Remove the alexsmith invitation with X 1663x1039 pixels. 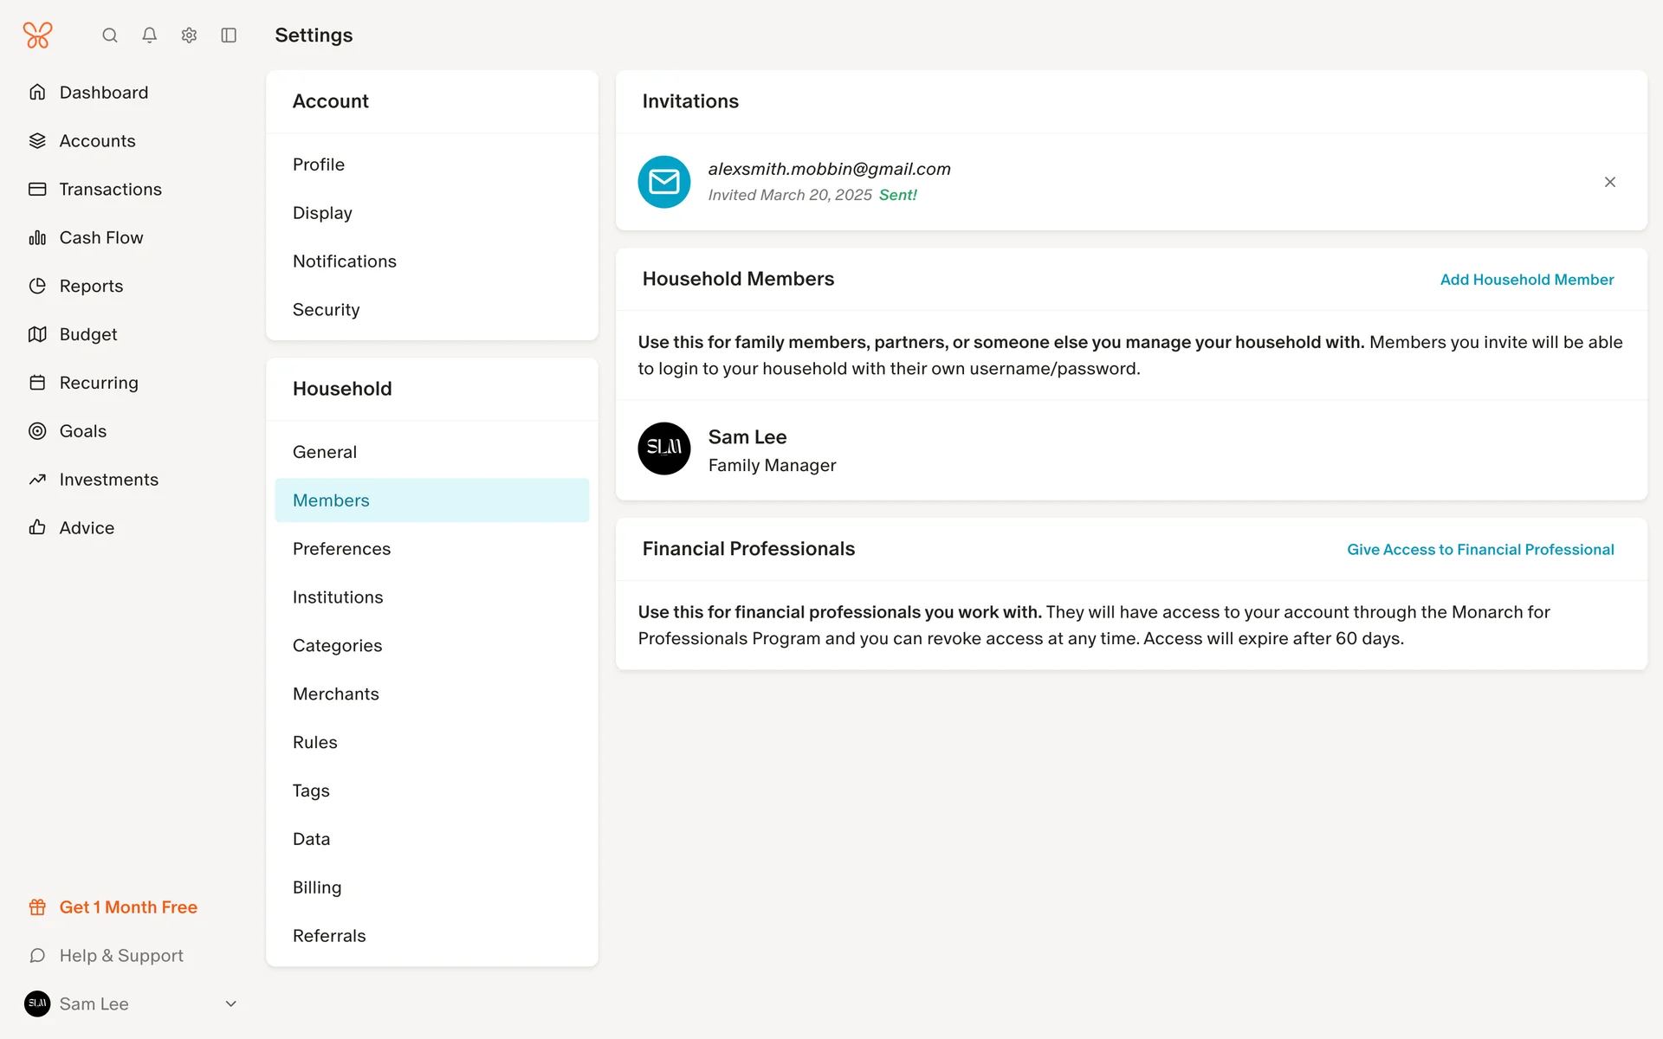pos(1609,182)
